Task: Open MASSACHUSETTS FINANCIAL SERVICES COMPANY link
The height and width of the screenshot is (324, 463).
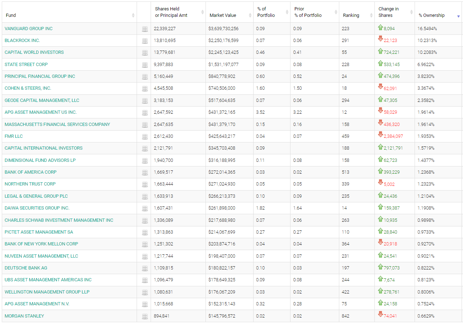Action: click(57, 124)
